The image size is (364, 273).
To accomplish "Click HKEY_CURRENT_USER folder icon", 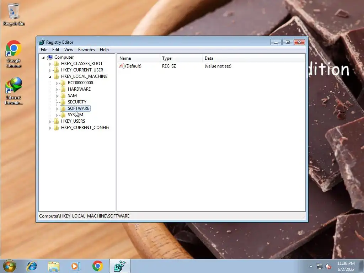I will click(57, 70).
